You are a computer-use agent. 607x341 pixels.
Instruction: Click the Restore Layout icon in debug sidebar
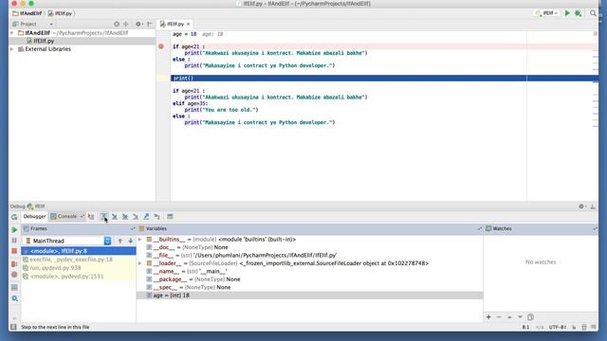pyautogui.click(x=14, y=288)
